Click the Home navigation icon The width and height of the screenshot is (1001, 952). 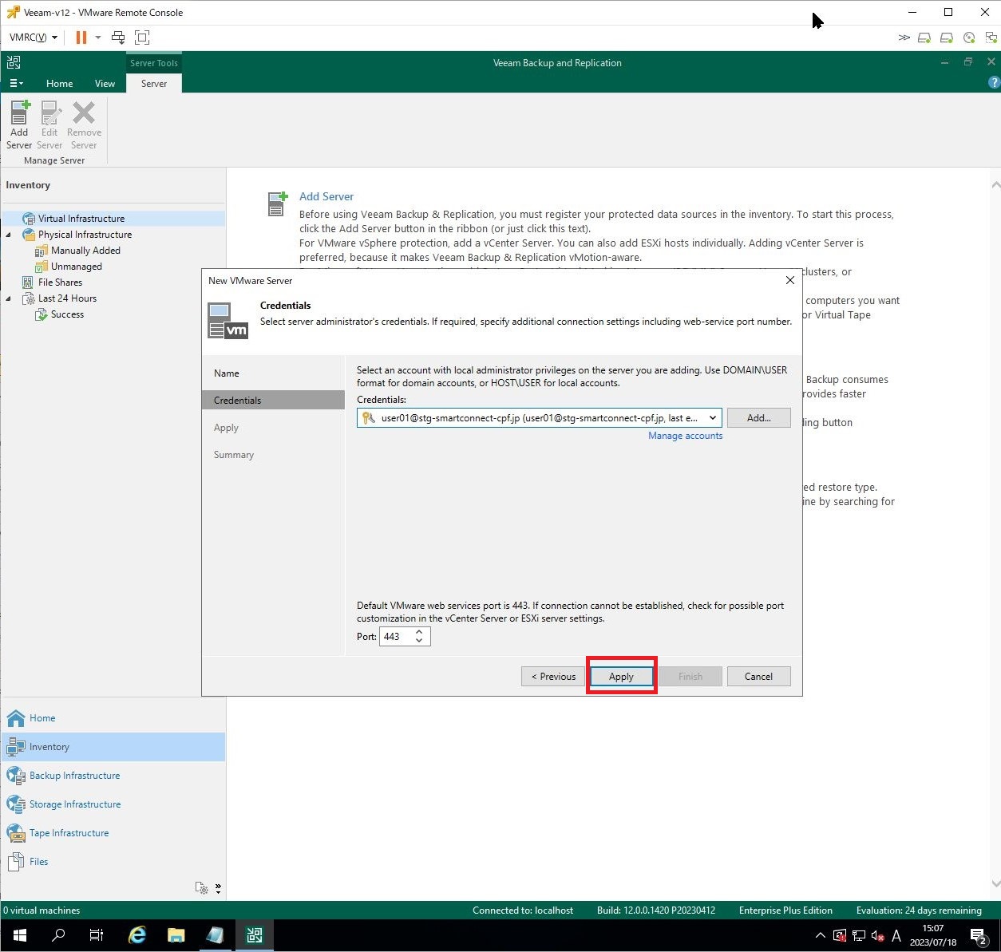coord(16,718)
